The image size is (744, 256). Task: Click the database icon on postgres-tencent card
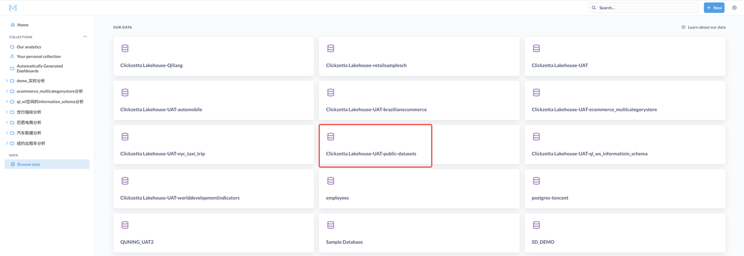click(x=536, y=181)
